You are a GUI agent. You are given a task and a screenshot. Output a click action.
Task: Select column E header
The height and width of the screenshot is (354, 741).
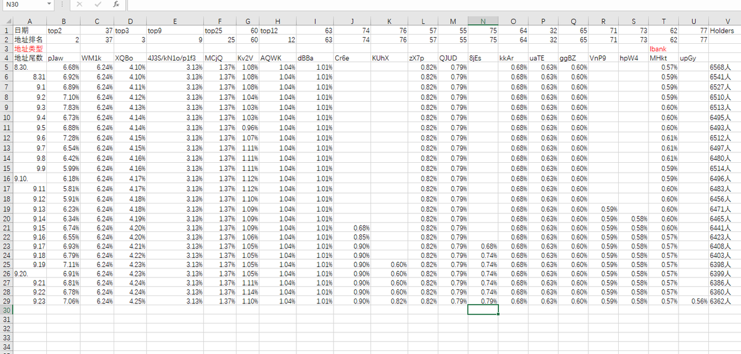click(175, 22)
